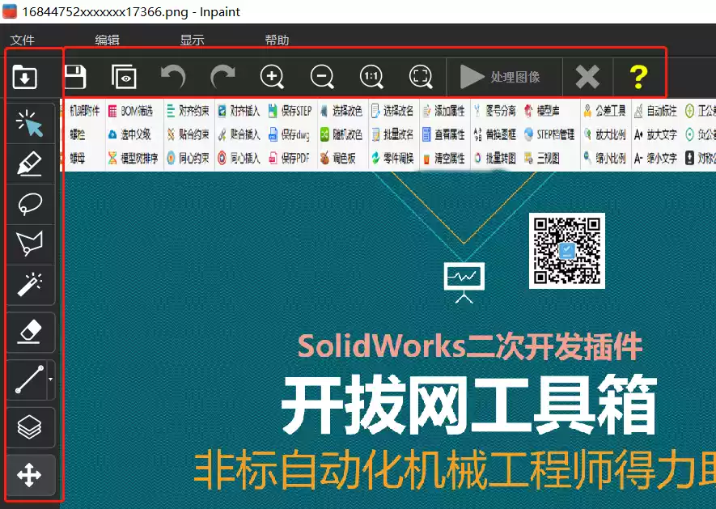Open the 帮助 menu
Viewport: 716px width, 509px height.
277,40
